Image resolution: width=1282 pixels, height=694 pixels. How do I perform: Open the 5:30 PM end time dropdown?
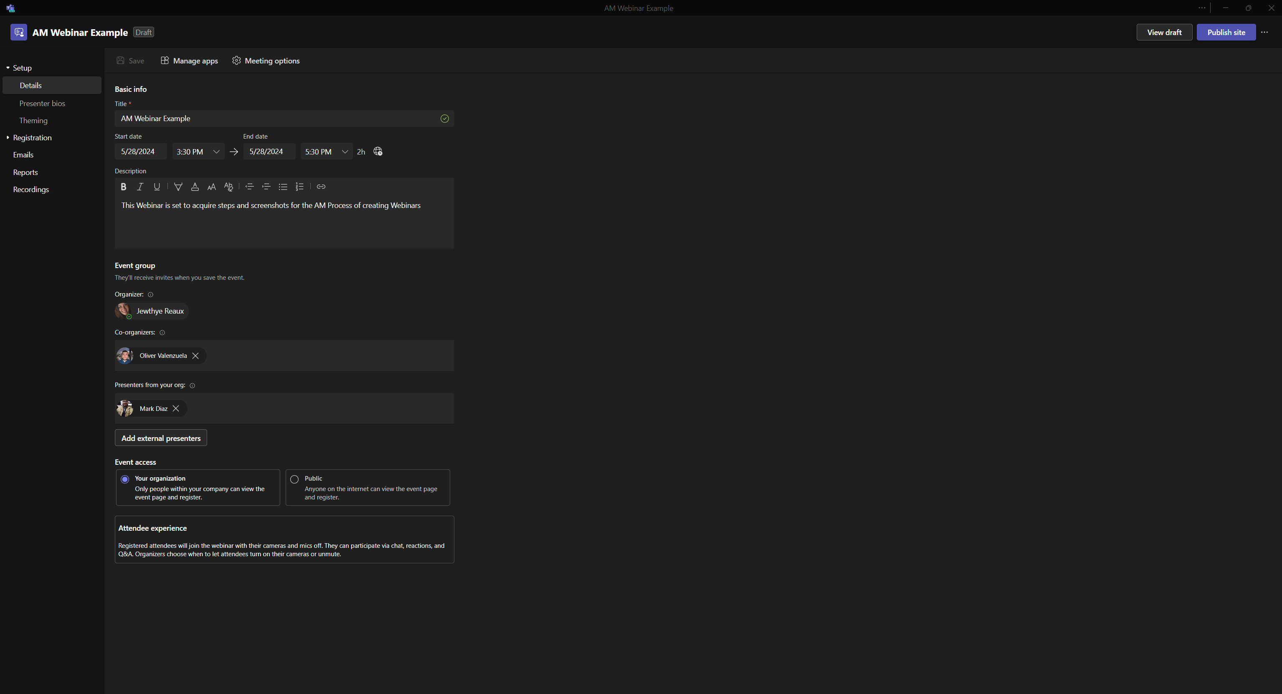click(345, 152)
